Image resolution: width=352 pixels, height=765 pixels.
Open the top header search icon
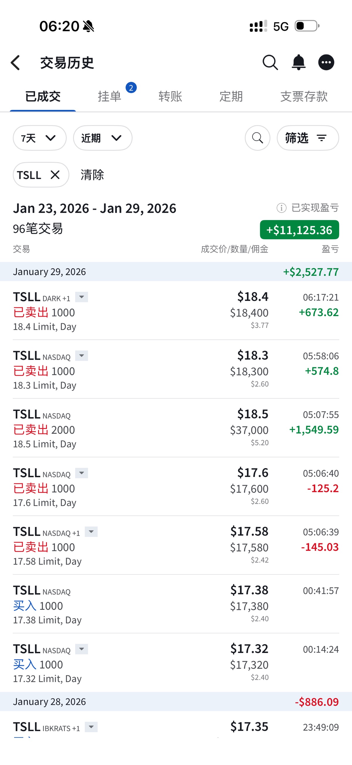[x=270, y=63]
